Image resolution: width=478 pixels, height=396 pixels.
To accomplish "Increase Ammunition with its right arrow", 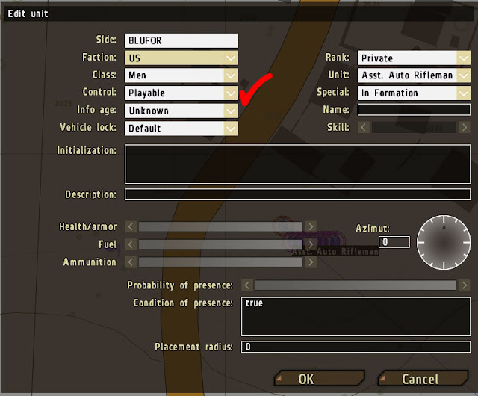I will 311,262.
